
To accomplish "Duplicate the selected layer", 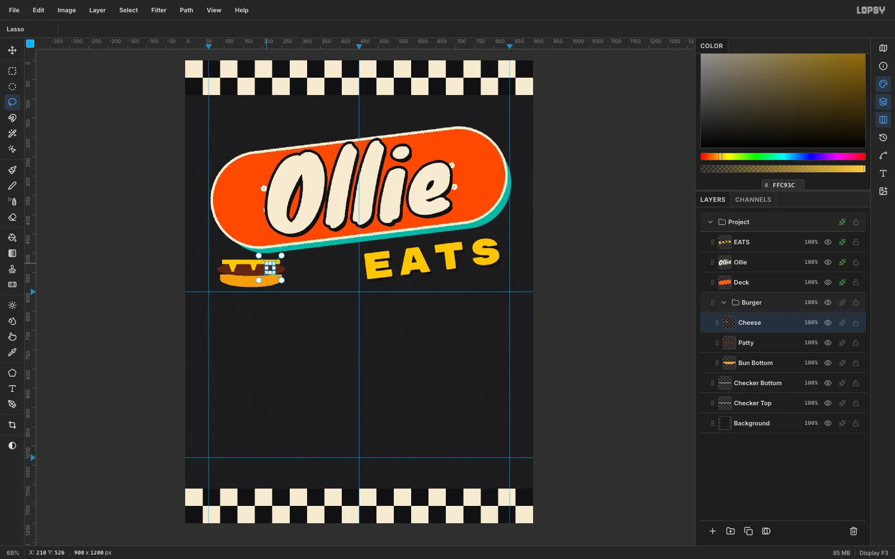I will 748,531.
